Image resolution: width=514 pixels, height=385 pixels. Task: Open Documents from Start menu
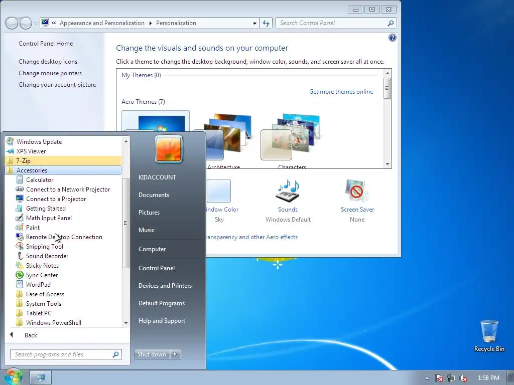click(x=154, y=195)
